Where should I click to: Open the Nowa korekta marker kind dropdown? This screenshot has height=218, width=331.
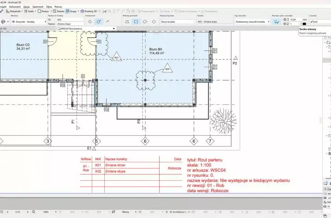pos(178,22)
